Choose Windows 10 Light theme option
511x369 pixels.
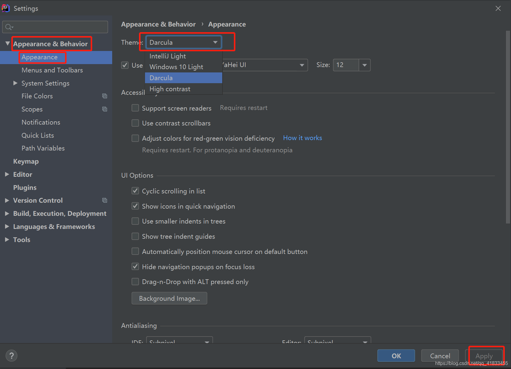tap(183, 67)
